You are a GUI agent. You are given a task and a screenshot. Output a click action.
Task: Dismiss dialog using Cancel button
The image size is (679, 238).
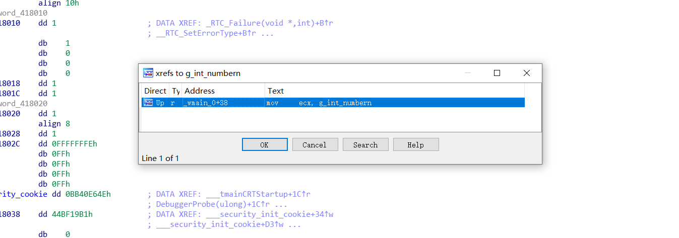(315, 145)
